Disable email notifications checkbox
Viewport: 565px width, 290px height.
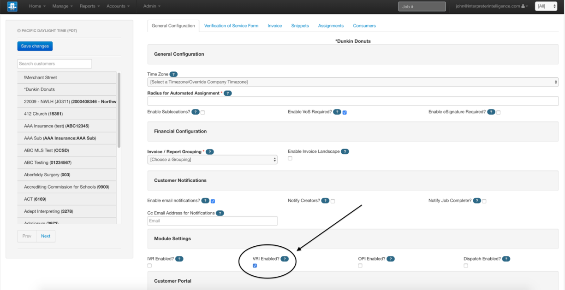[x=213, y=201]
